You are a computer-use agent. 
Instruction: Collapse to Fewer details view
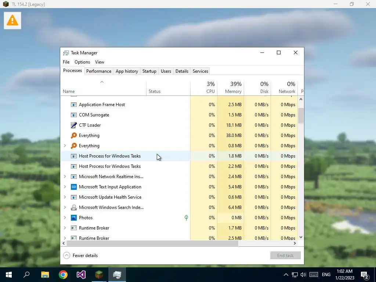80,256
